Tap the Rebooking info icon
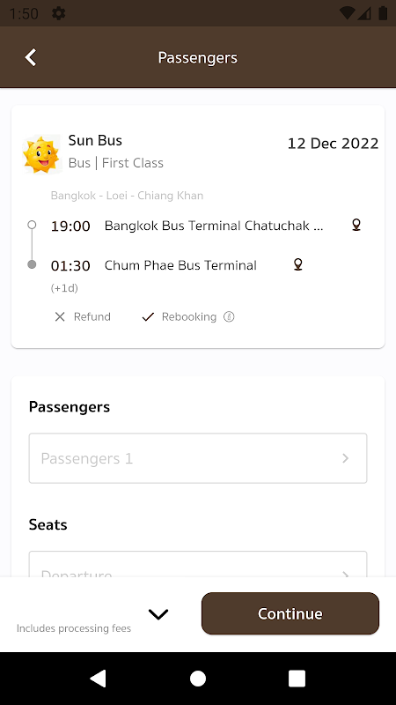Image resolution: width=396 pixels, height=705 pixels. pyautogui.click(x=229, y=317)
